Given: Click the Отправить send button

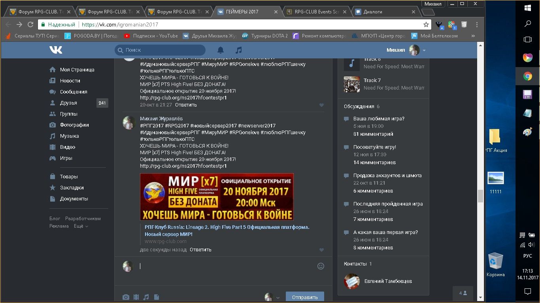Looking at the screenshot, I should (305, 297).
